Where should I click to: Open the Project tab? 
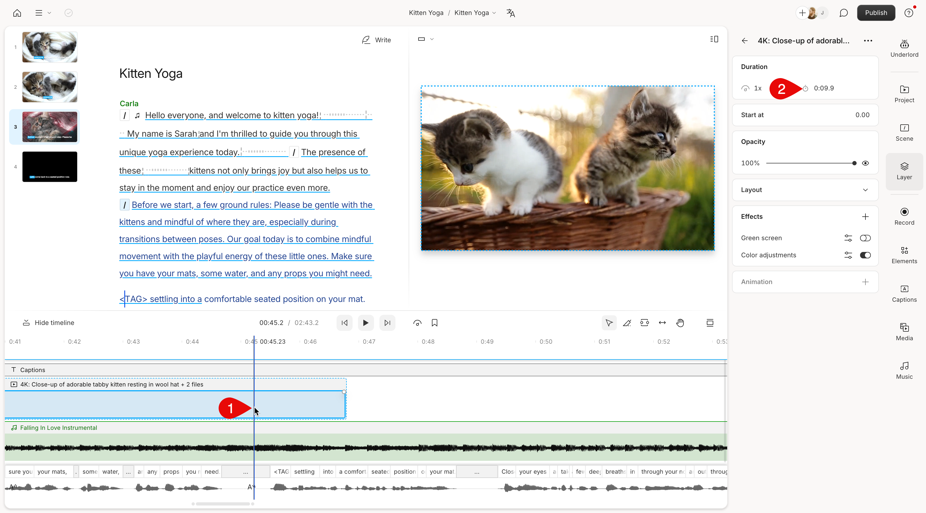click(904, 94)
